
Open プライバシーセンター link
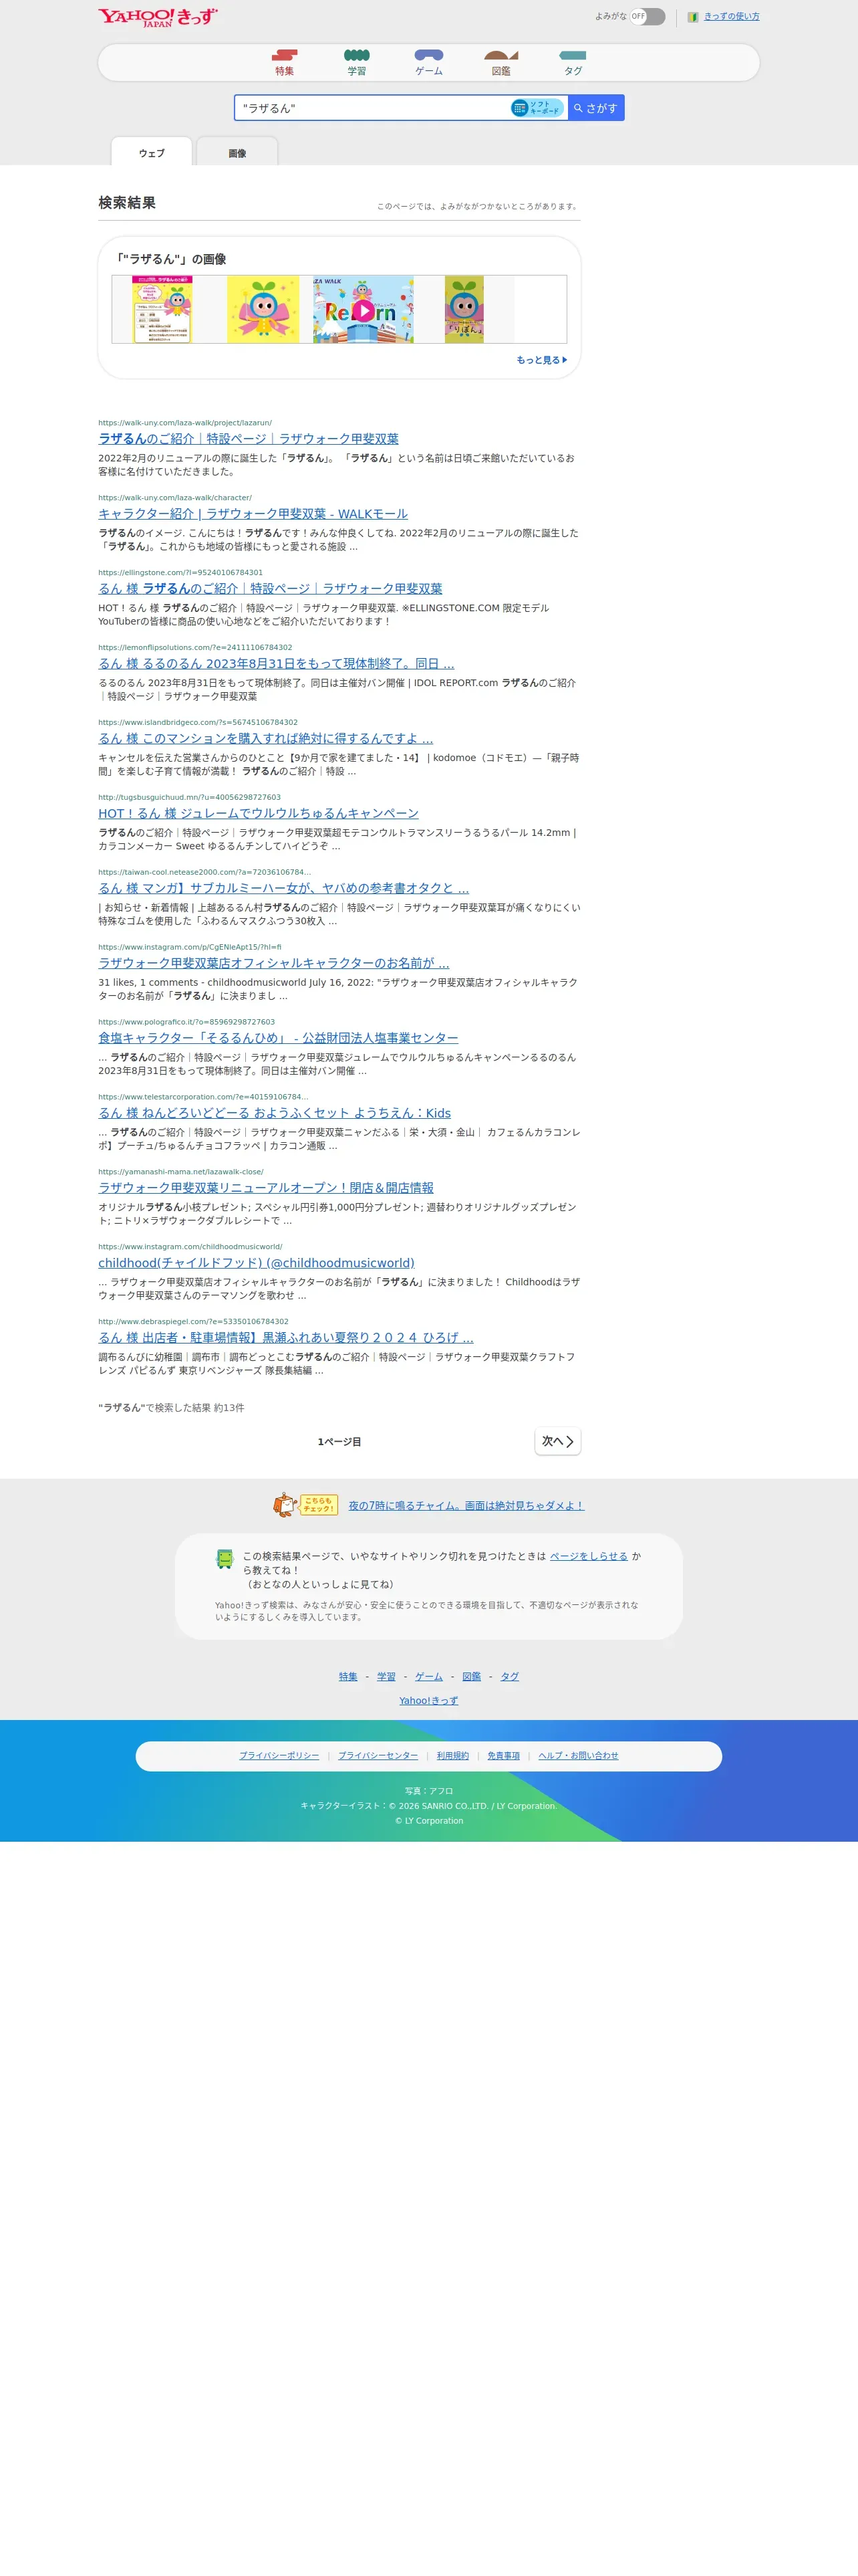(x=378, y=1756)
